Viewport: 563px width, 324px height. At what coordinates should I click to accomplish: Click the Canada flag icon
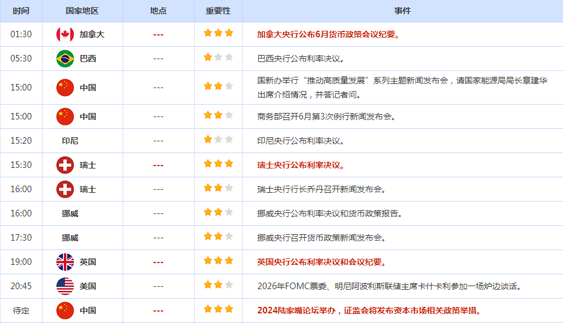[x=65, y=34]
